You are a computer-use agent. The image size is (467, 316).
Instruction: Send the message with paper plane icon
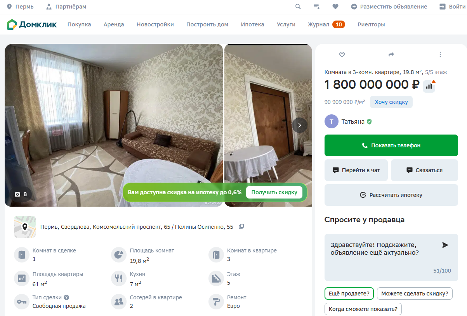tap(445, 245)
